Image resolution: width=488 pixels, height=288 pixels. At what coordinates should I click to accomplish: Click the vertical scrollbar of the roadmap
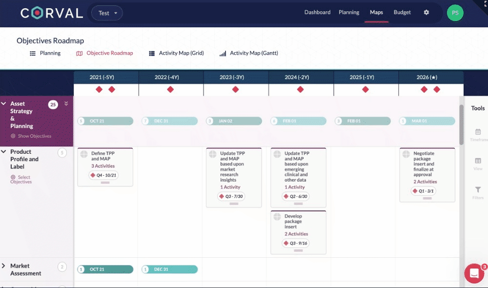(461, 124)
